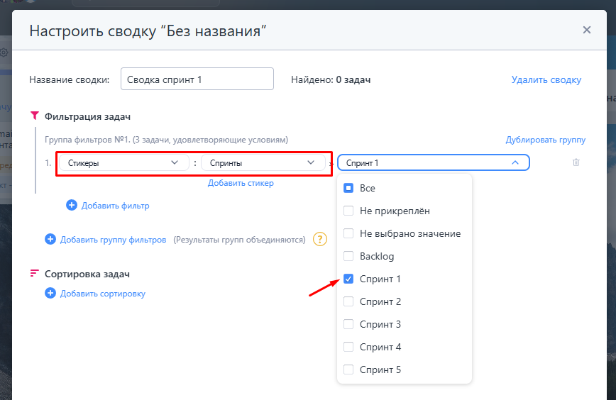Click plus icon beside Добавить сортировку
The height and width of the screenshot is (400, 616).
tap(50, 293)
